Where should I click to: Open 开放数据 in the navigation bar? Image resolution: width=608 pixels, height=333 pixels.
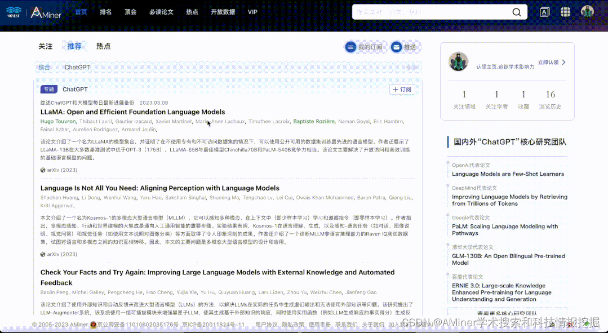(x=223, y=12)
